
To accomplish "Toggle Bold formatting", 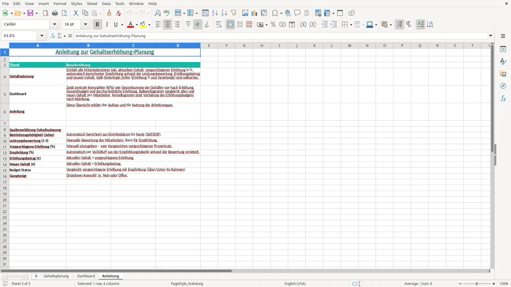I will (97, 25).
